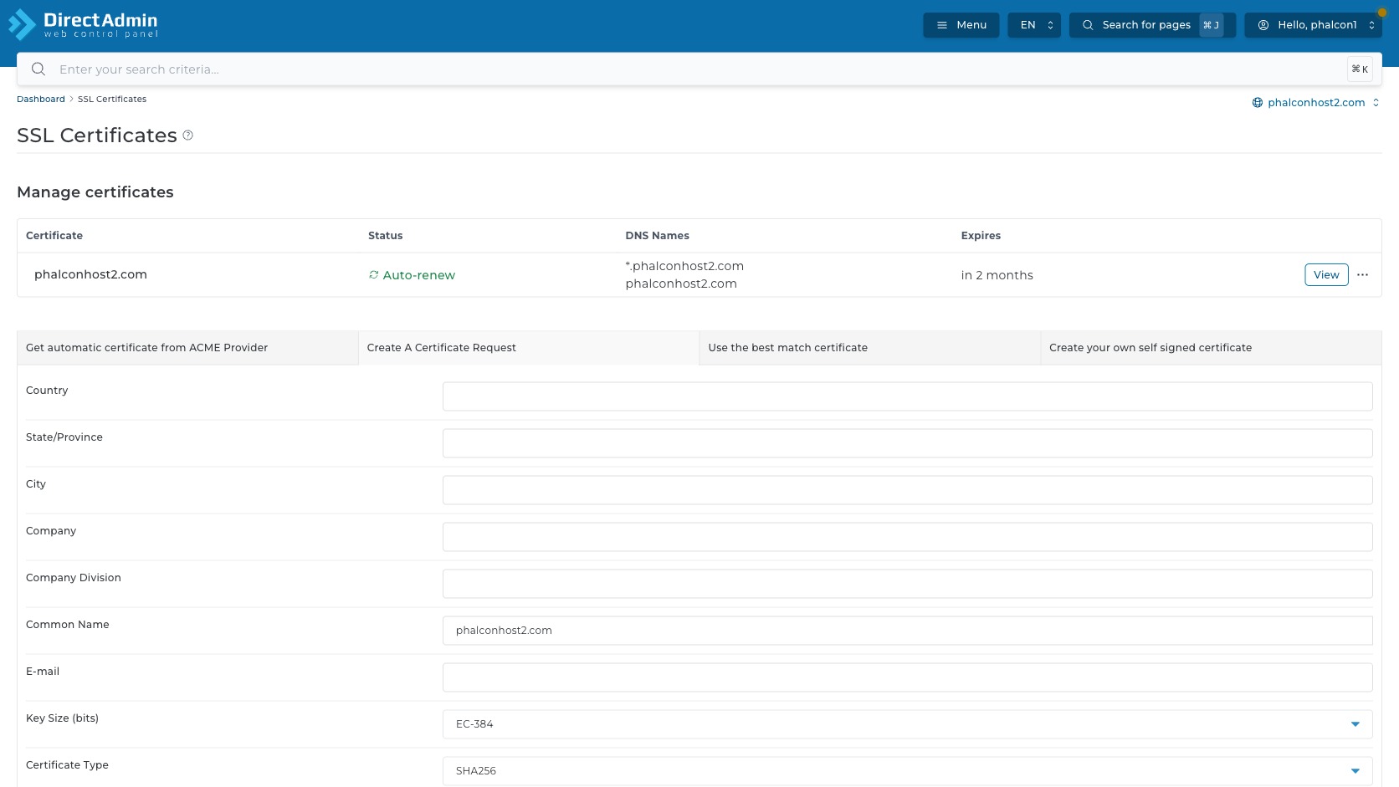Select Use the best match certificate tab
Image resolution: width=1399 pixels, height=787 pixels.
(x=869, y=348)
